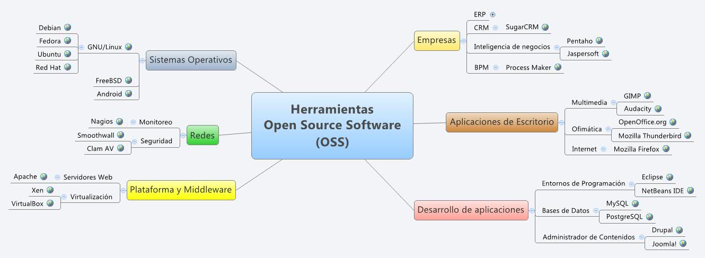This screenshot has height=258, width=705.
Task: Select the Smoothwall subtopic text
Action: [96, 135]
